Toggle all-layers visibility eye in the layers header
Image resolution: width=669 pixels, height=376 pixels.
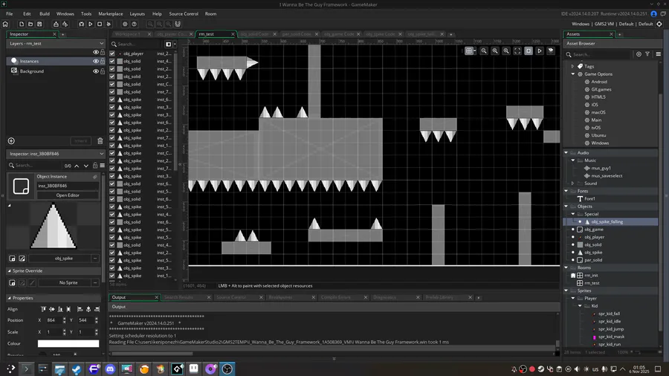point(96,53)
